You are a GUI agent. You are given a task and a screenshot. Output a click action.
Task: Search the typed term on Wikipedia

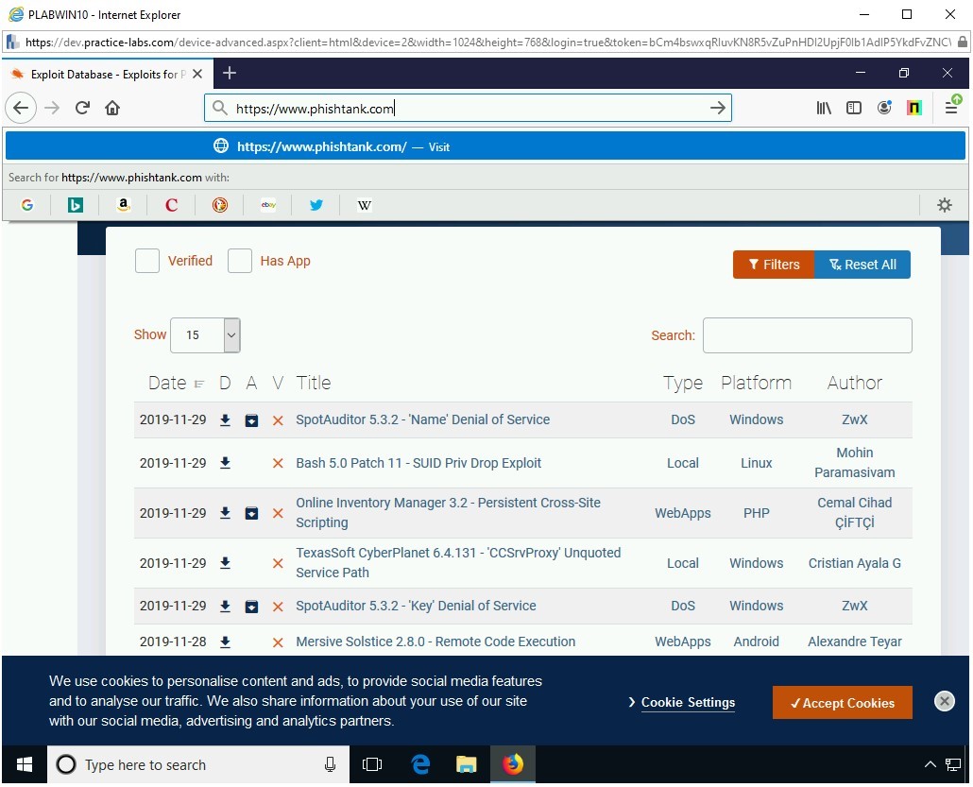364,205
